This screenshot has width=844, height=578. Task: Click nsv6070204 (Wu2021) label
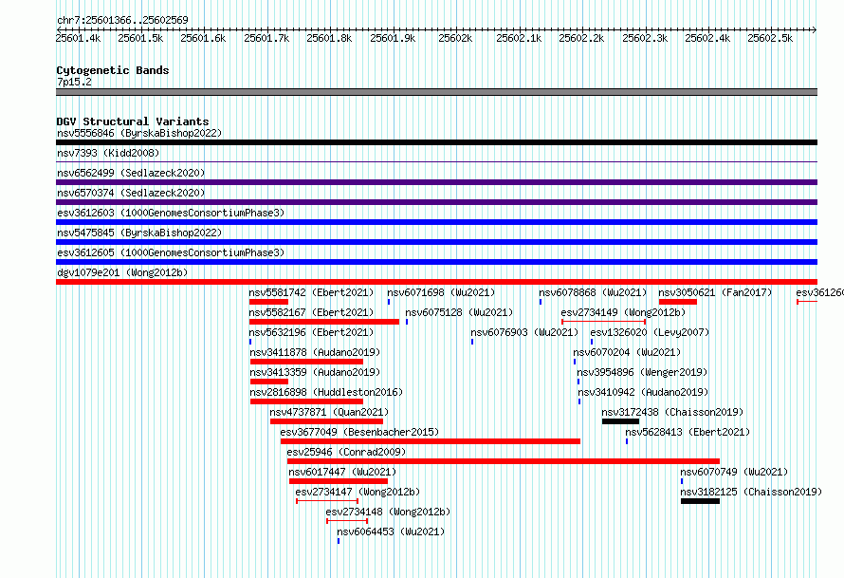point(627,352)
